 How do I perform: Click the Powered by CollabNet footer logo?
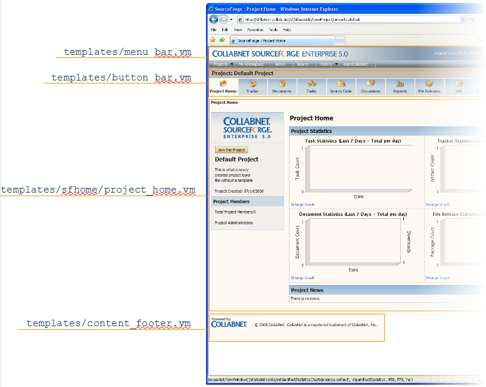click(229, 323)
